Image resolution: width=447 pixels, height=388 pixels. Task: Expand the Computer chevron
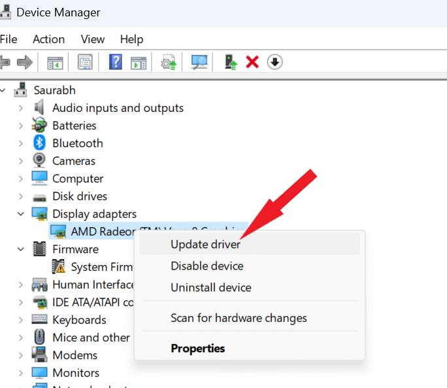point(20,179)
